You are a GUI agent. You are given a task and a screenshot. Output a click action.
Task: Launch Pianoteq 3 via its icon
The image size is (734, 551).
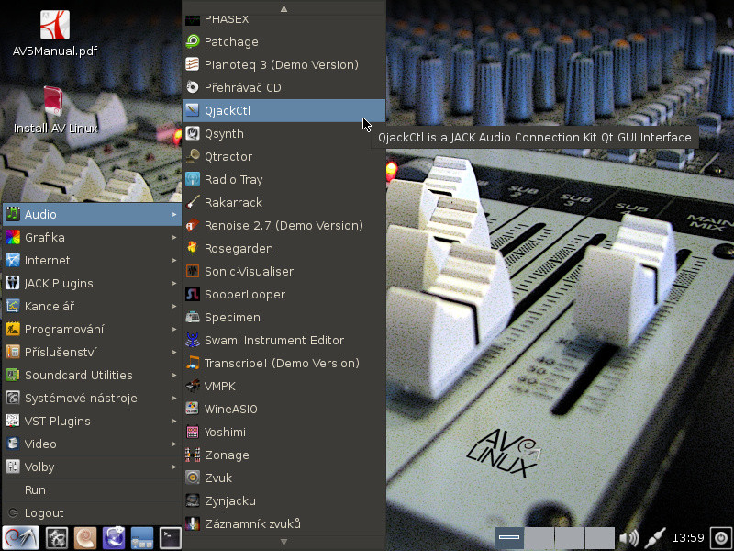click(x=193, y=64)
